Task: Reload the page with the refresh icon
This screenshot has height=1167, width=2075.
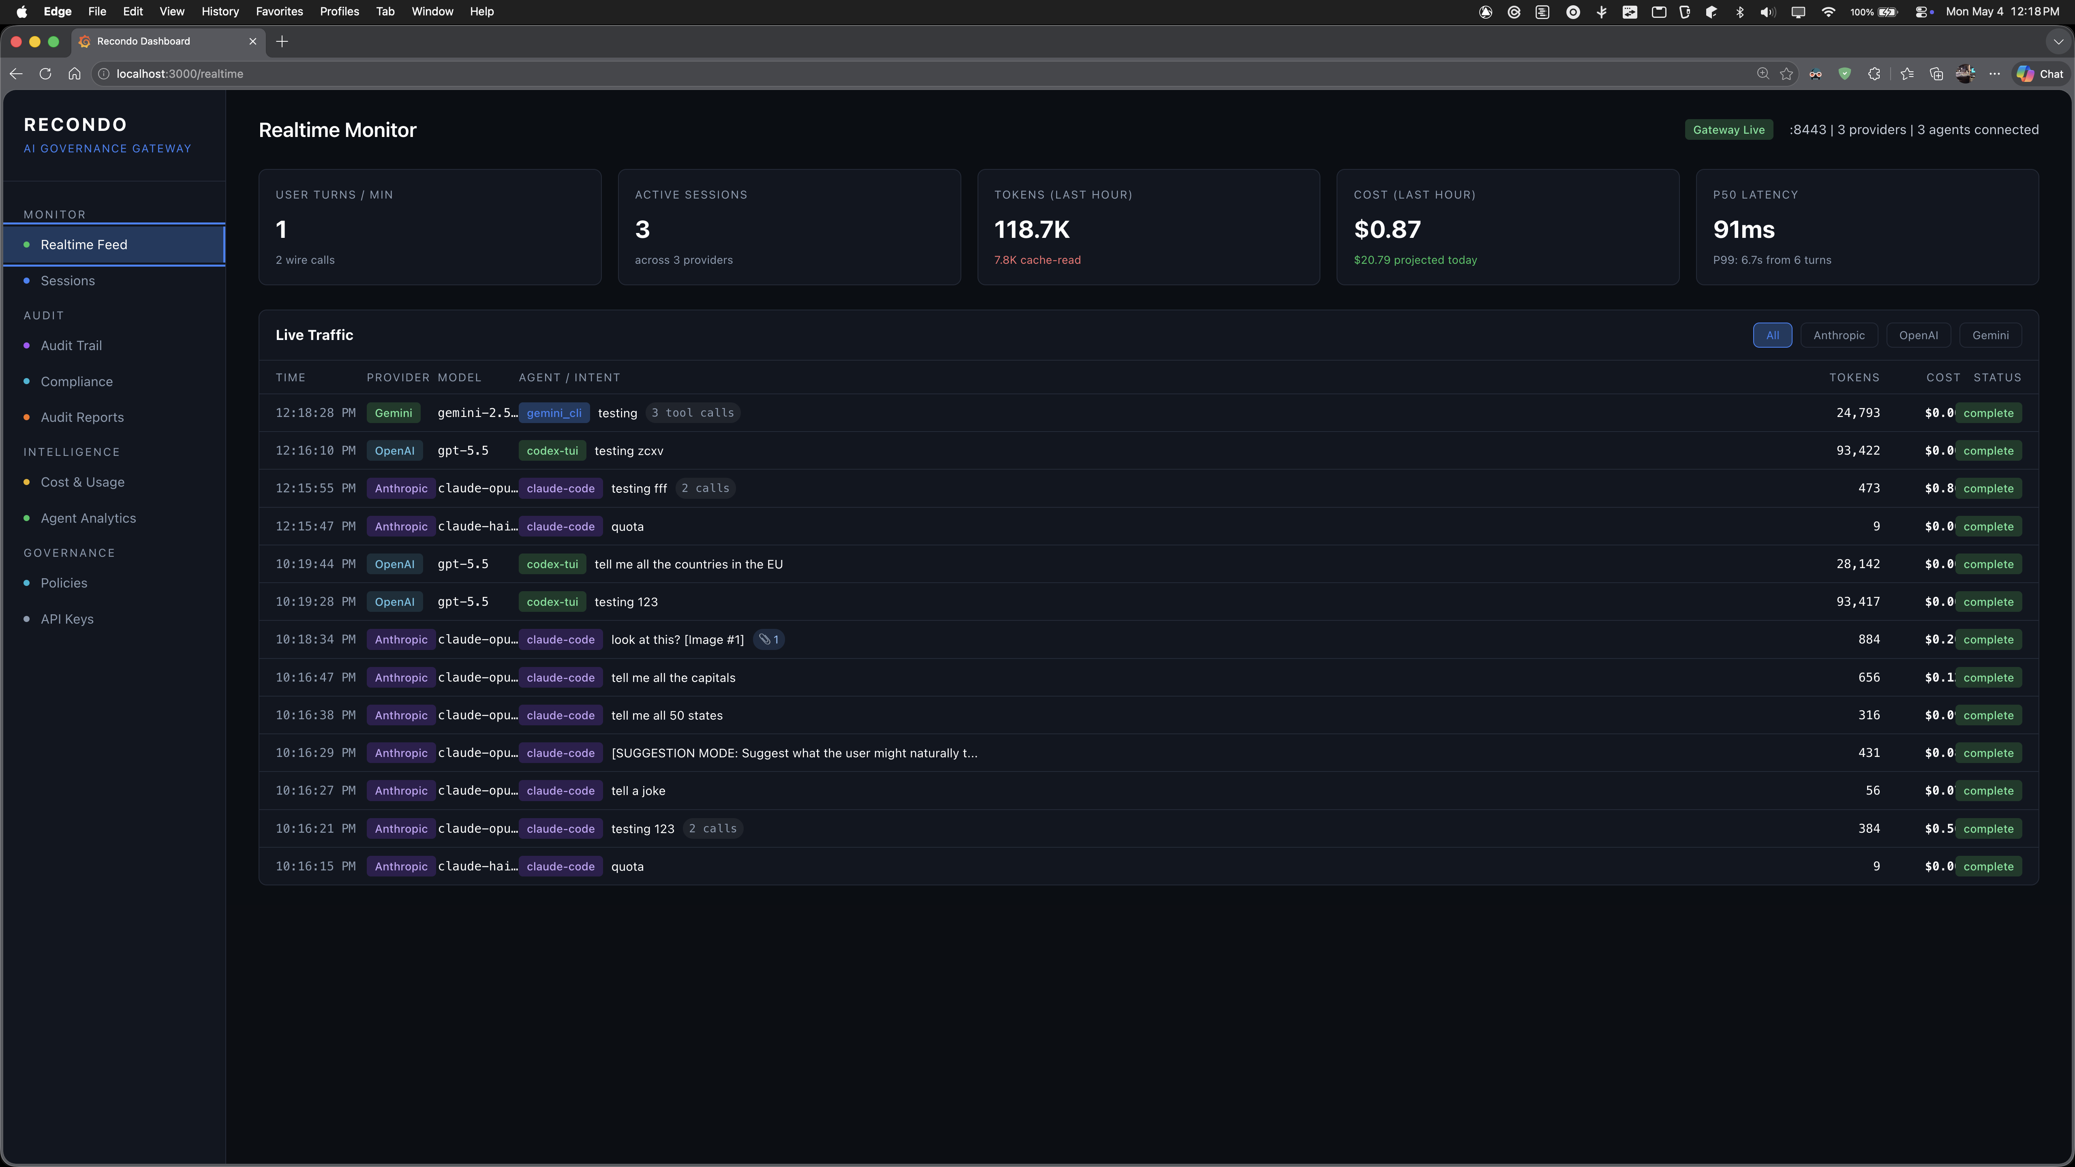Action: pos(45,73)
